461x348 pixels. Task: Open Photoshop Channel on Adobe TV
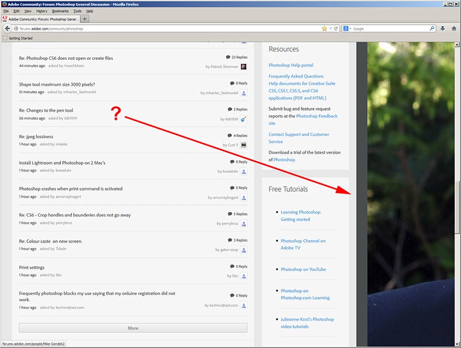click(x=303, y=244)
